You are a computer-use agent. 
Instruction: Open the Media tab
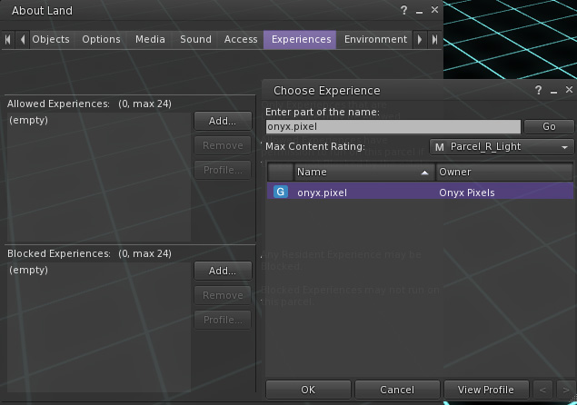(150, 39)
